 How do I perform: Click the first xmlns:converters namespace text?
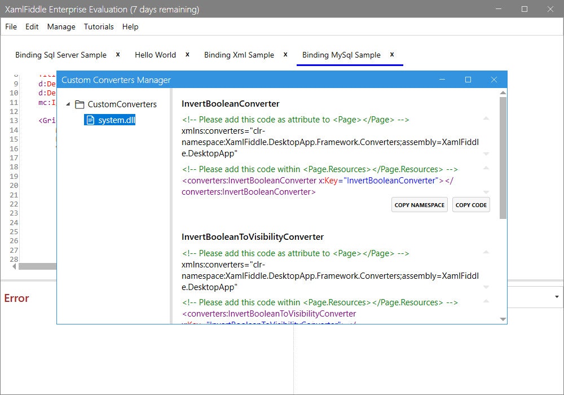330,142
